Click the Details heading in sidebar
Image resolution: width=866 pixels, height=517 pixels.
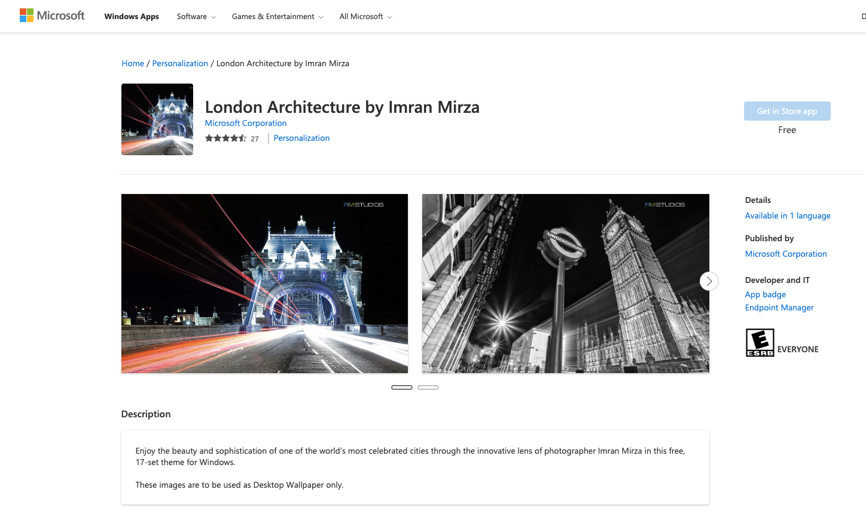point(758,200)
